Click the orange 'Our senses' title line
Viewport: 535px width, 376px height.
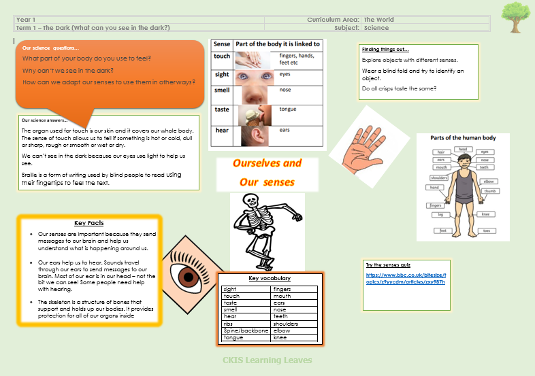coord(267,182)
